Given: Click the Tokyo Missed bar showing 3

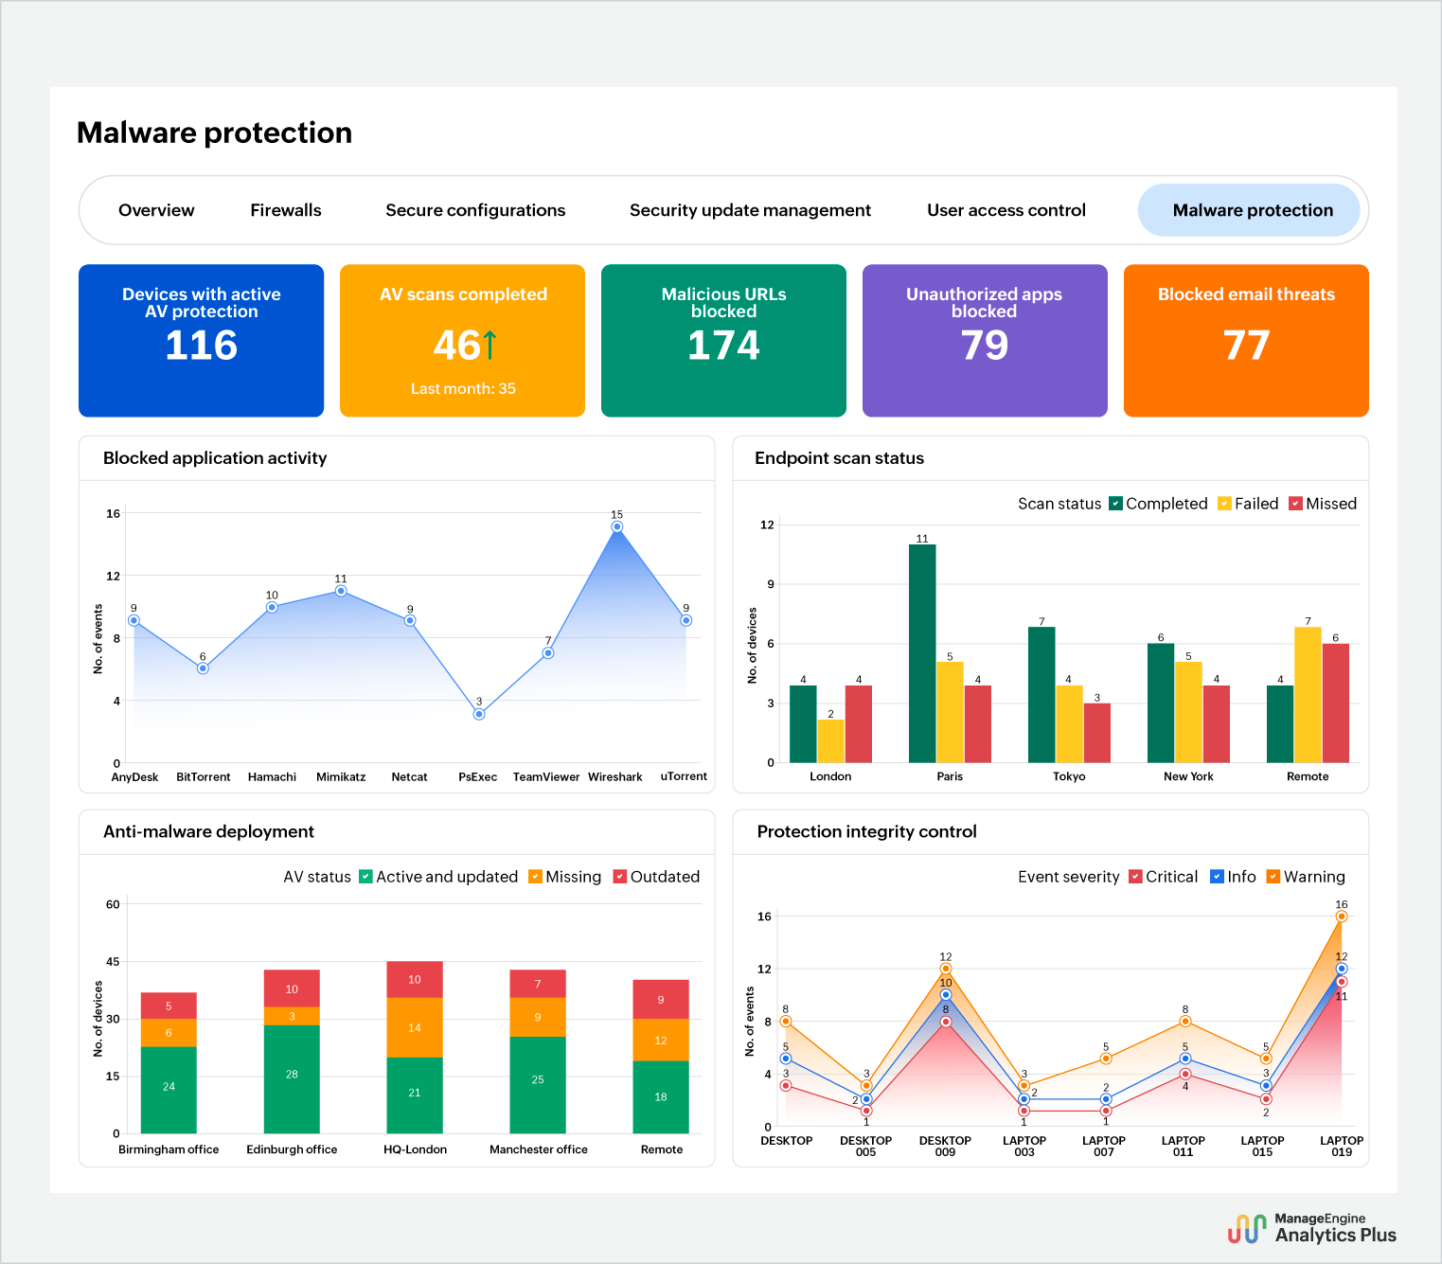Looking at the screenshot, I should (x=1097, y=733).
